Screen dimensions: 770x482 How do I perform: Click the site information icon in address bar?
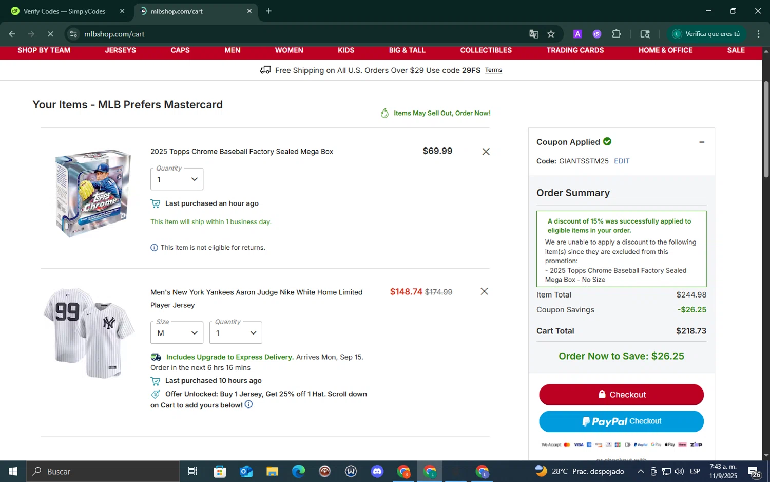click(73, 34)
